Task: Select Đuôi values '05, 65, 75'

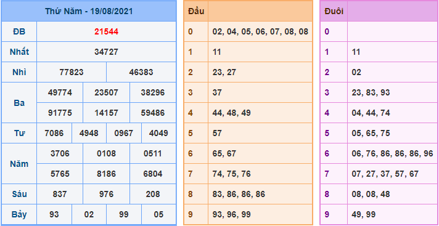Action: tap(371, 133)
